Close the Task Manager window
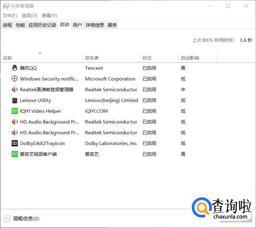The width and height of the screenshot is (256, 228). point(246,6)
